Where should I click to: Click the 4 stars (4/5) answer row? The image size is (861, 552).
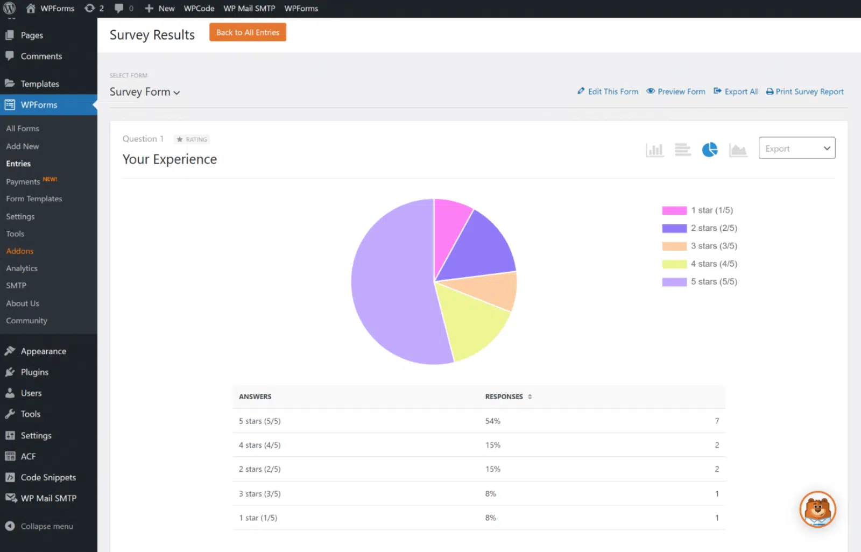[x=478, y=445]
